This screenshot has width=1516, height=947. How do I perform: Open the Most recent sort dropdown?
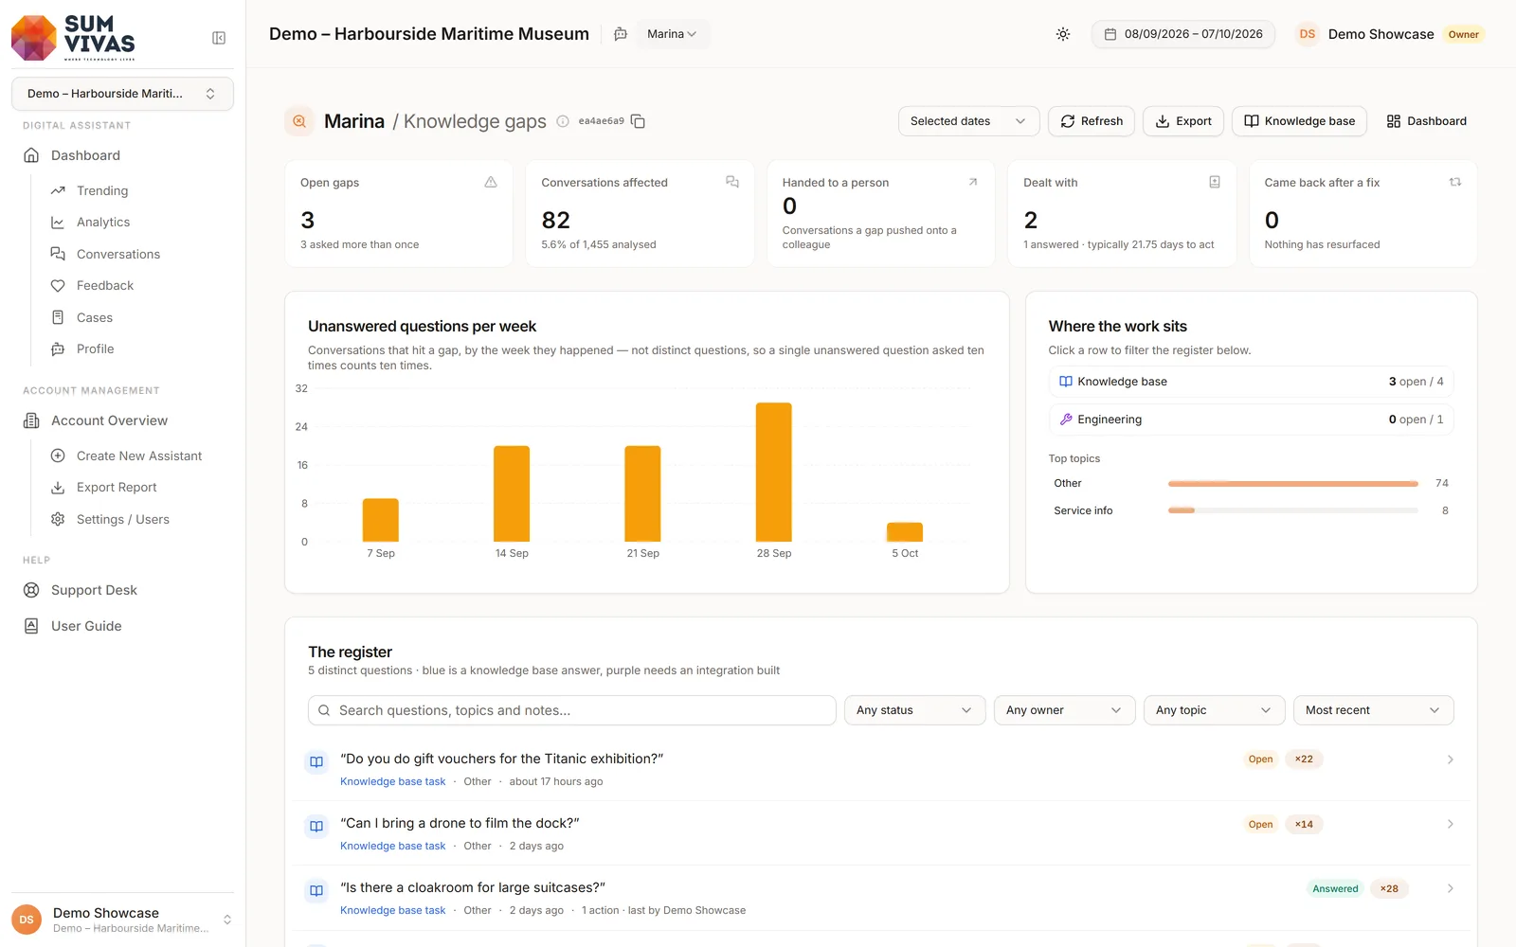click(1373, 710)
